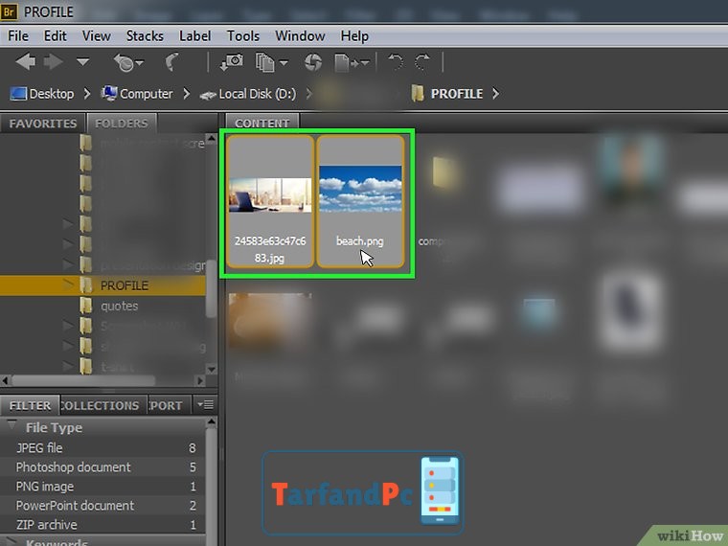The width and height of the screenshot is (728, 546).
Task: Switch to the FAVORITES tab
Action: click(x=43, y=124)
